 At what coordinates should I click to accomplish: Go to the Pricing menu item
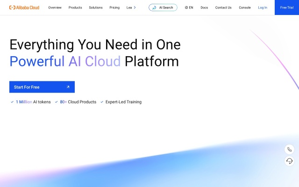(x=114, y=7)
